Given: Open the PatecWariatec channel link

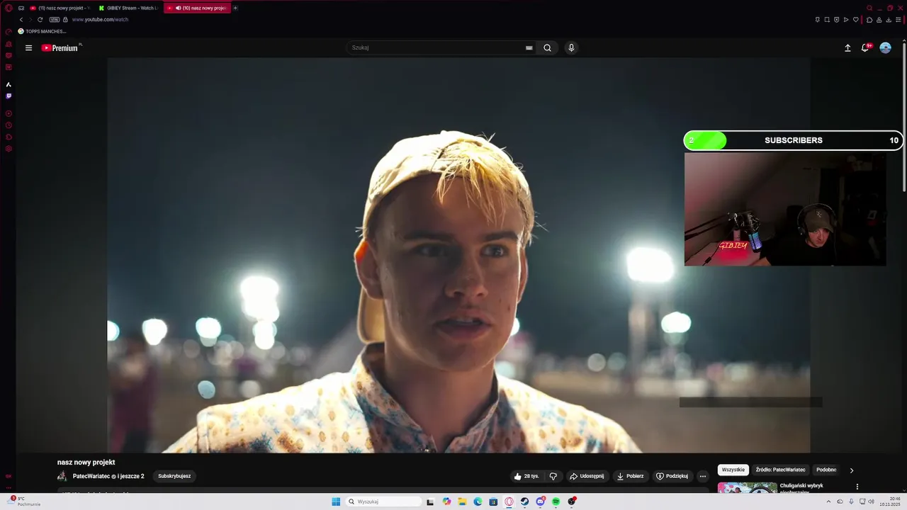Looking at the screenshot, I should click(x=91, y=476).
